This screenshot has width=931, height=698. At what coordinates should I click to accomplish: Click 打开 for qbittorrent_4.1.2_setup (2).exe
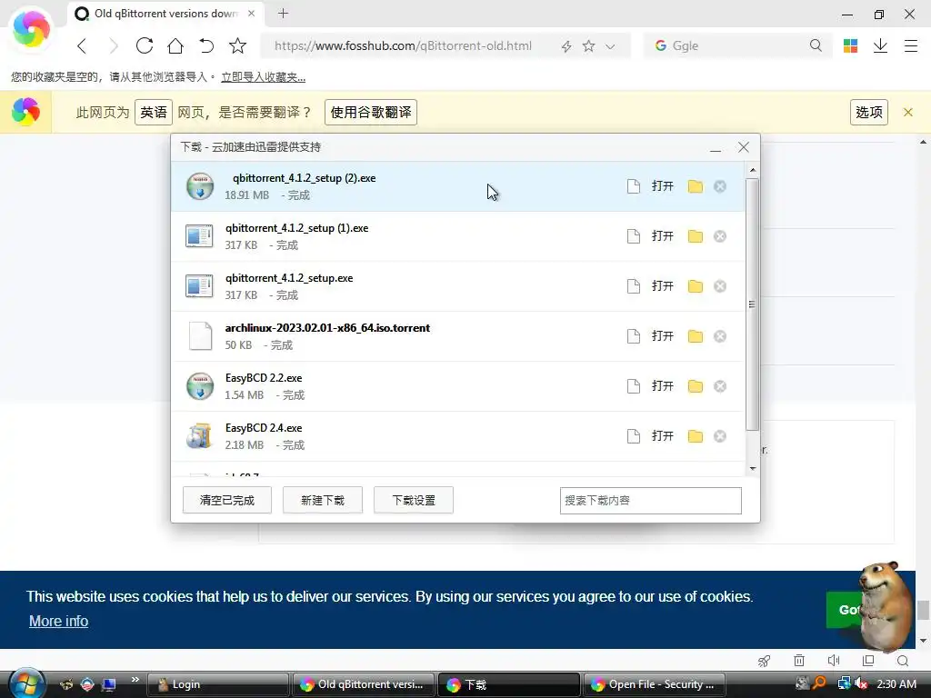click(x=663, y=186)
